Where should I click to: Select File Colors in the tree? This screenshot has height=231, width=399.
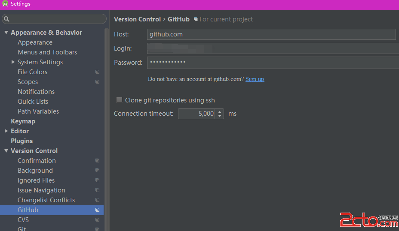[33, 72]
